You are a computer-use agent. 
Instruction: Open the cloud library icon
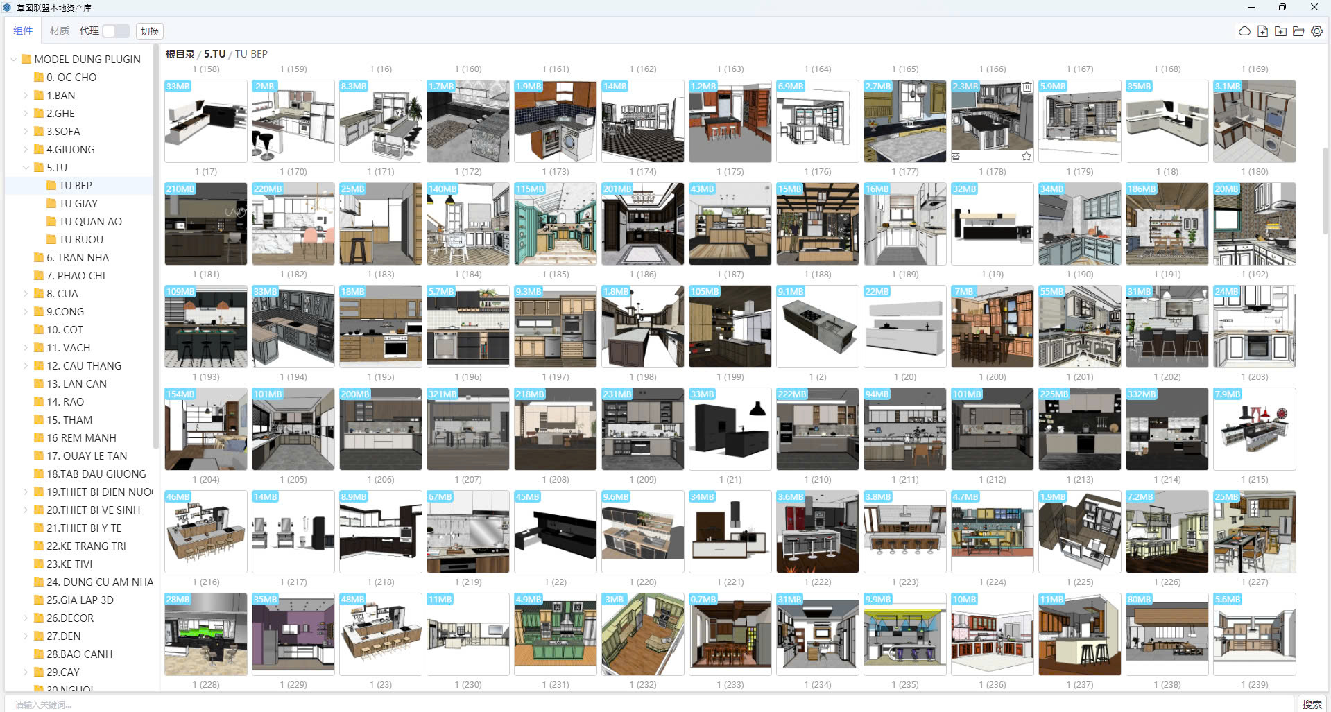coord(1244,31)
